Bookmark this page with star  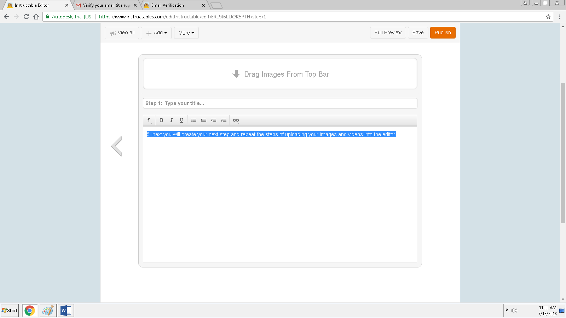(x=548, y=17)
